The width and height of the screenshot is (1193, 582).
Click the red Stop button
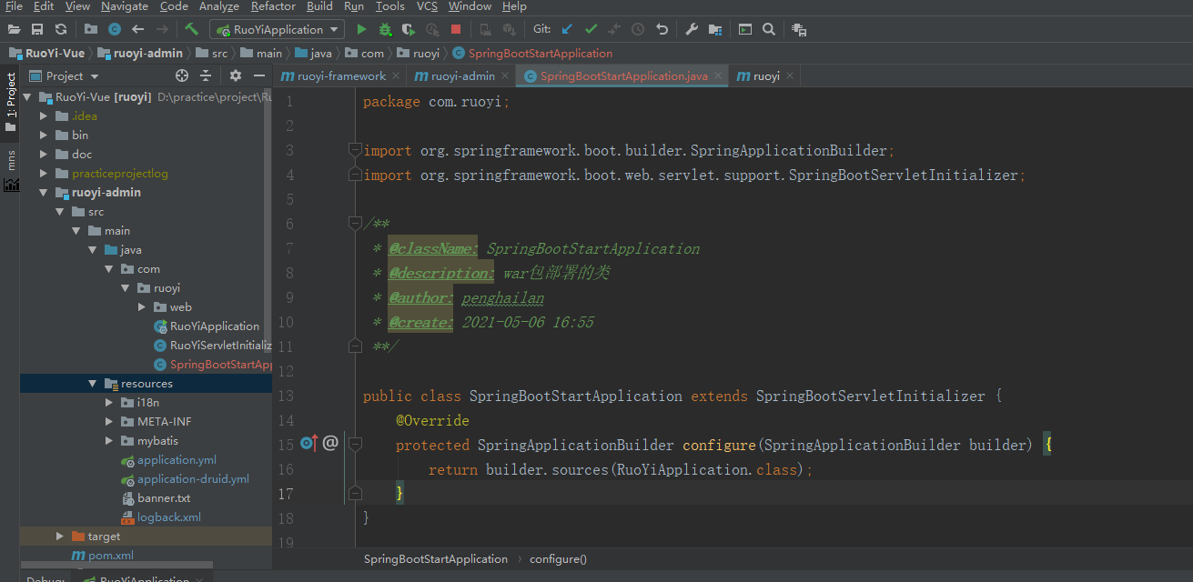pyautogui.click(x=456, y=29)
